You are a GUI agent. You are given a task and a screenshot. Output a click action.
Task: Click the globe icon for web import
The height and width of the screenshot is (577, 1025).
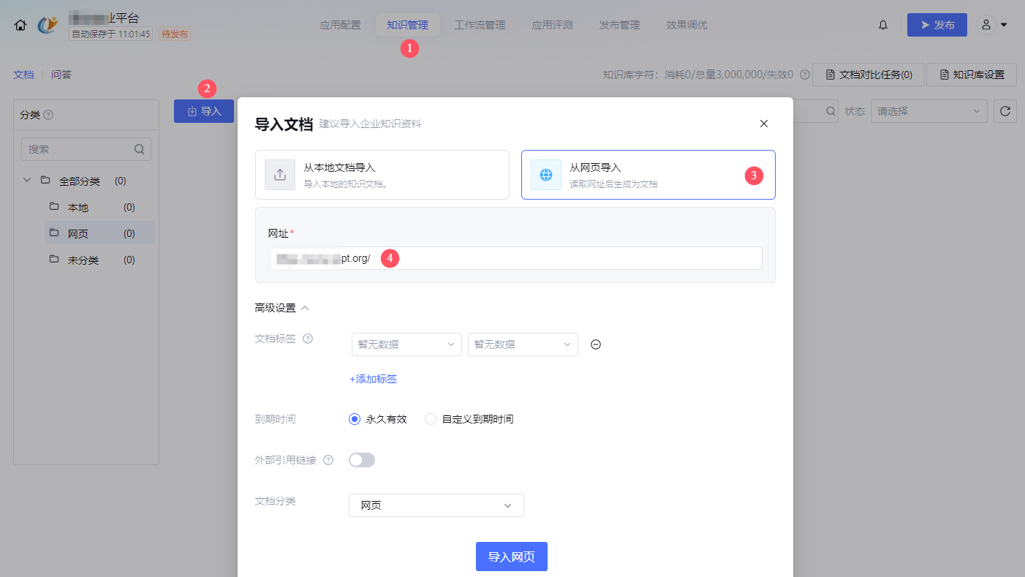point(546,175)
